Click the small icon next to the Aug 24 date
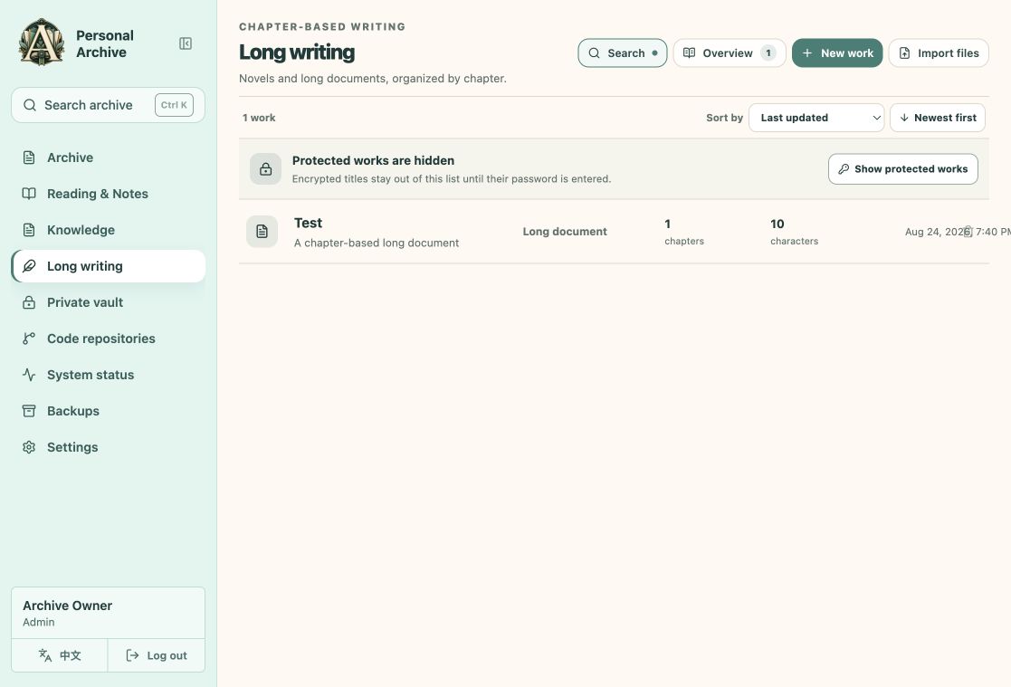This screenshot has width=1011, height=687. (968, 232)
